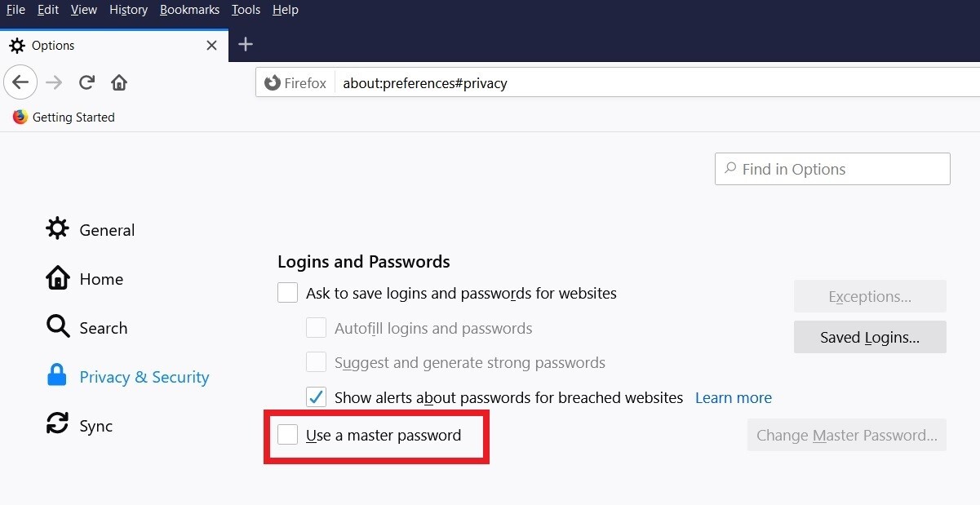Viewport: 980px width, 505px height.
Task: Click the Saved Logins button
Action: point(870,337)
